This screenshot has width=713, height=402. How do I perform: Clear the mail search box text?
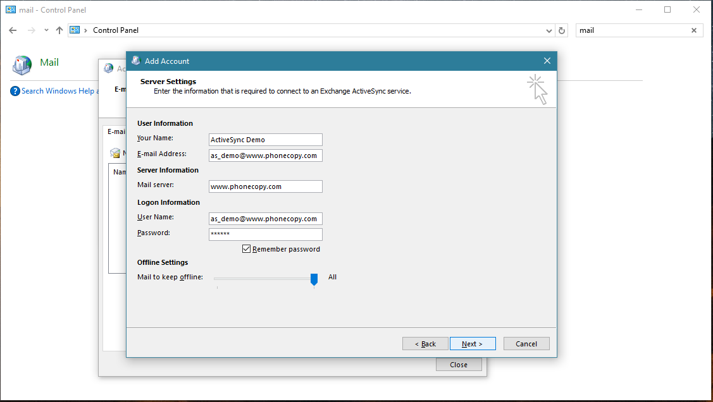[x=693, y=30]
